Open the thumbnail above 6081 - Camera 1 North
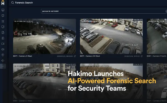This screenshot has height=103, width=167. 157,36
